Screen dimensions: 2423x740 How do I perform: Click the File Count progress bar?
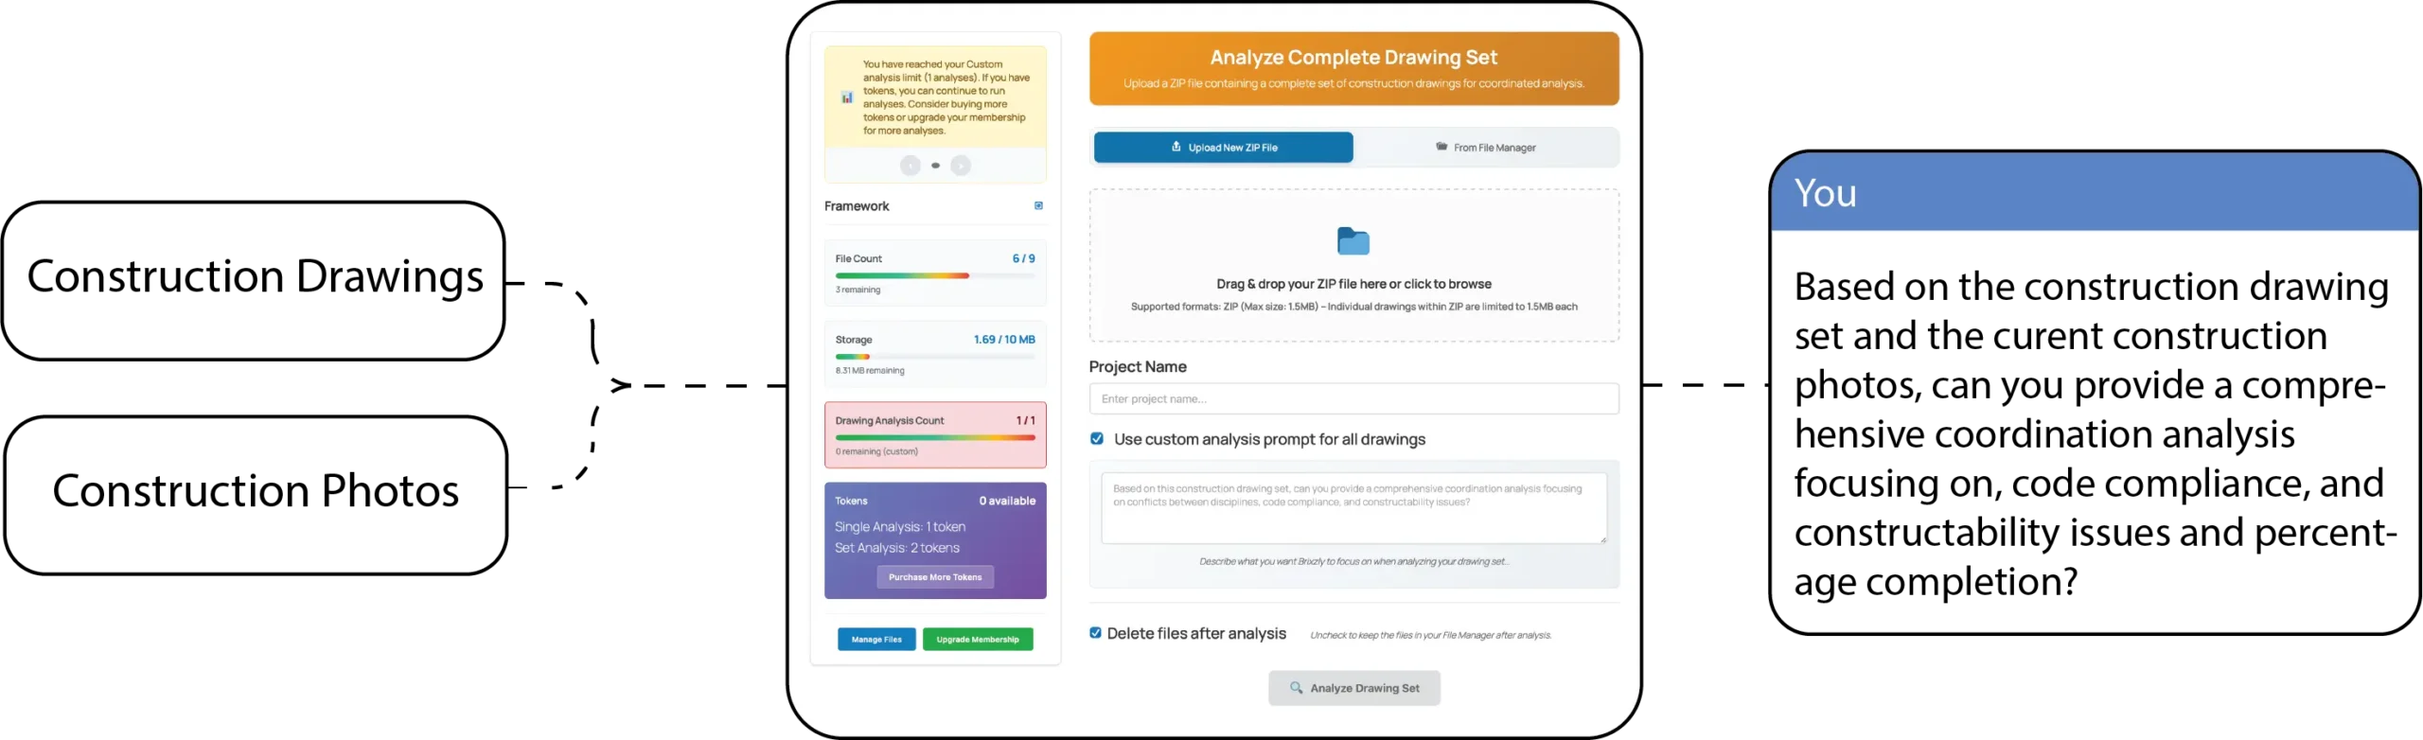935,275
